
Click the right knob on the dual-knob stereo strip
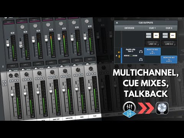(16, 75)
